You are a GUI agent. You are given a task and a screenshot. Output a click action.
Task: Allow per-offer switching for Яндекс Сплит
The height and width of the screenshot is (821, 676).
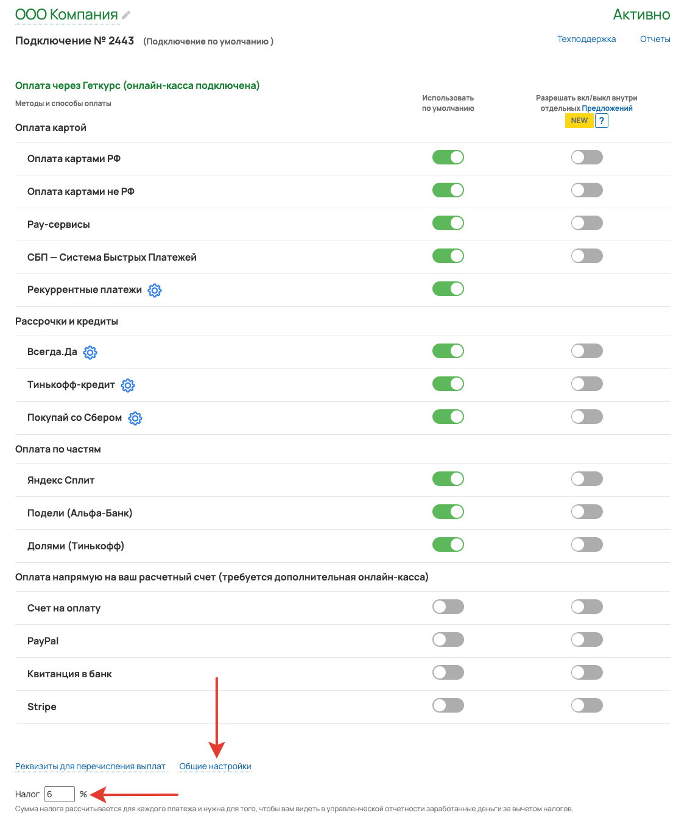point(587,479)
